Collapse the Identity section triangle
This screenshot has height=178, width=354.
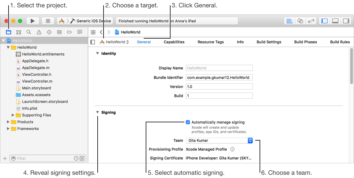97,54
